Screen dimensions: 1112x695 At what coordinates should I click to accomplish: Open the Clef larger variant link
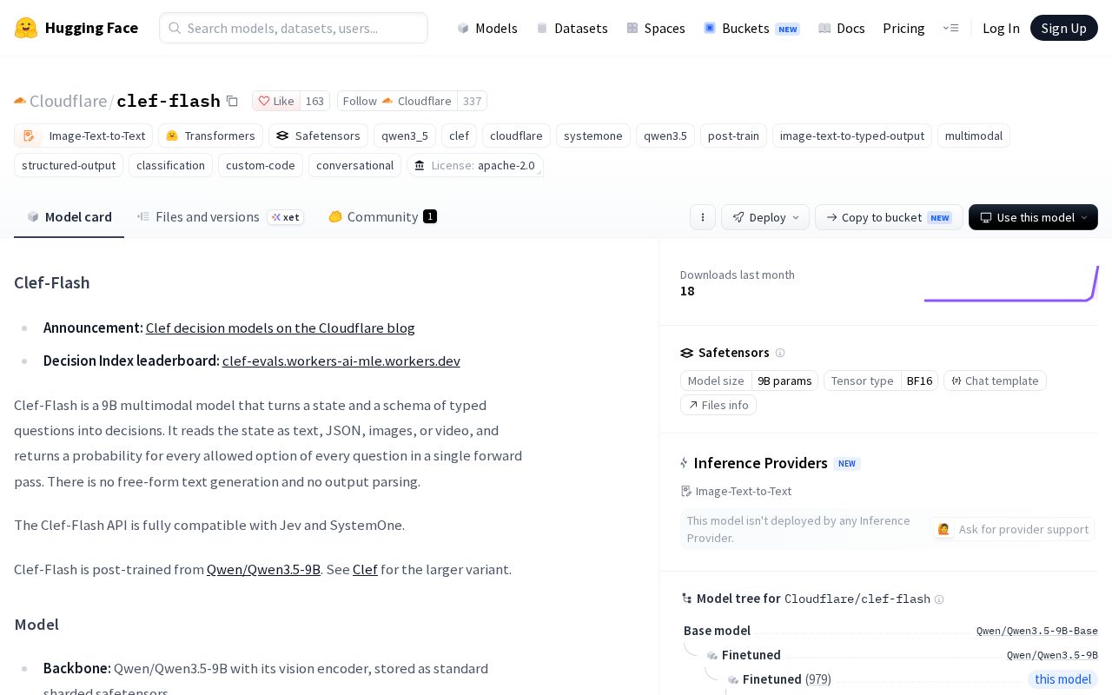click(365, 569)
